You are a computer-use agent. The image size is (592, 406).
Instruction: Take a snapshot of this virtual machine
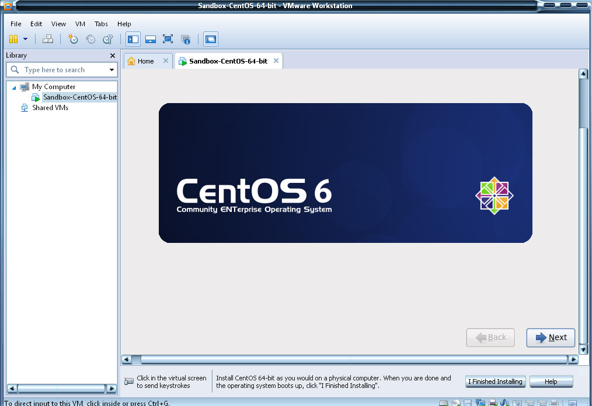coord(72,39)
